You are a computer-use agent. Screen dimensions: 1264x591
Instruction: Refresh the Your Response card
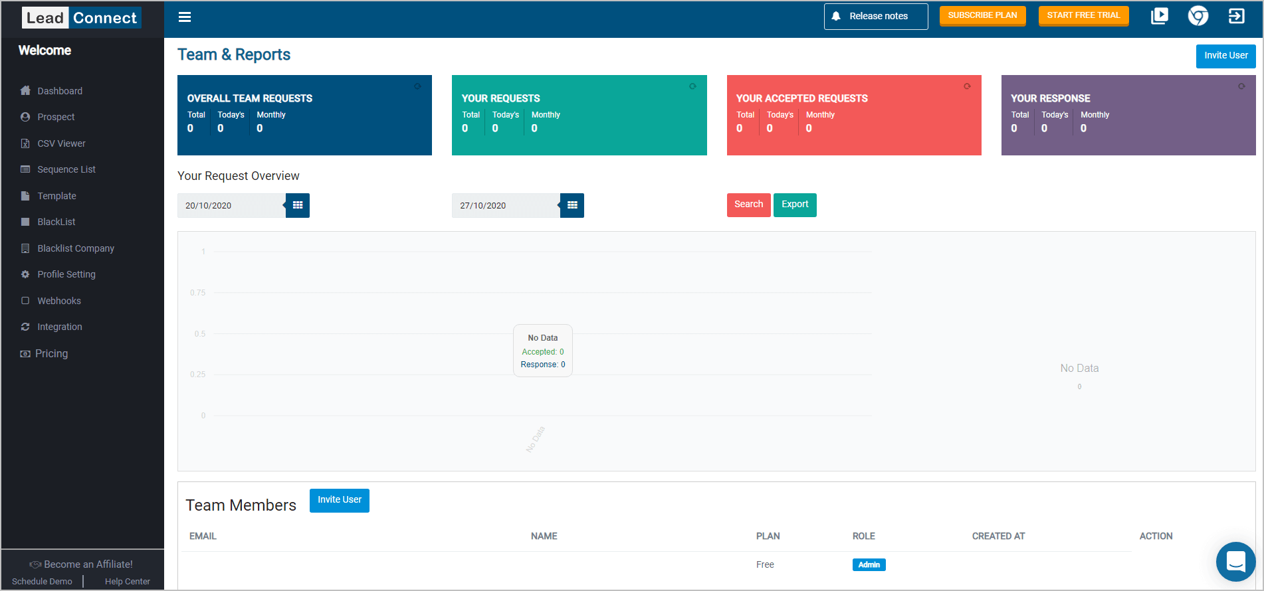pyautogui.click(x=1241, y=86)
